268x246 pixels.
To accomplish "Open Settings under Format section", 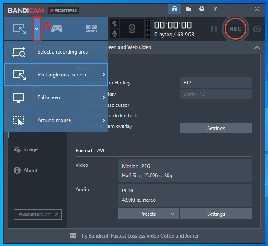I will tap(216, 214).
